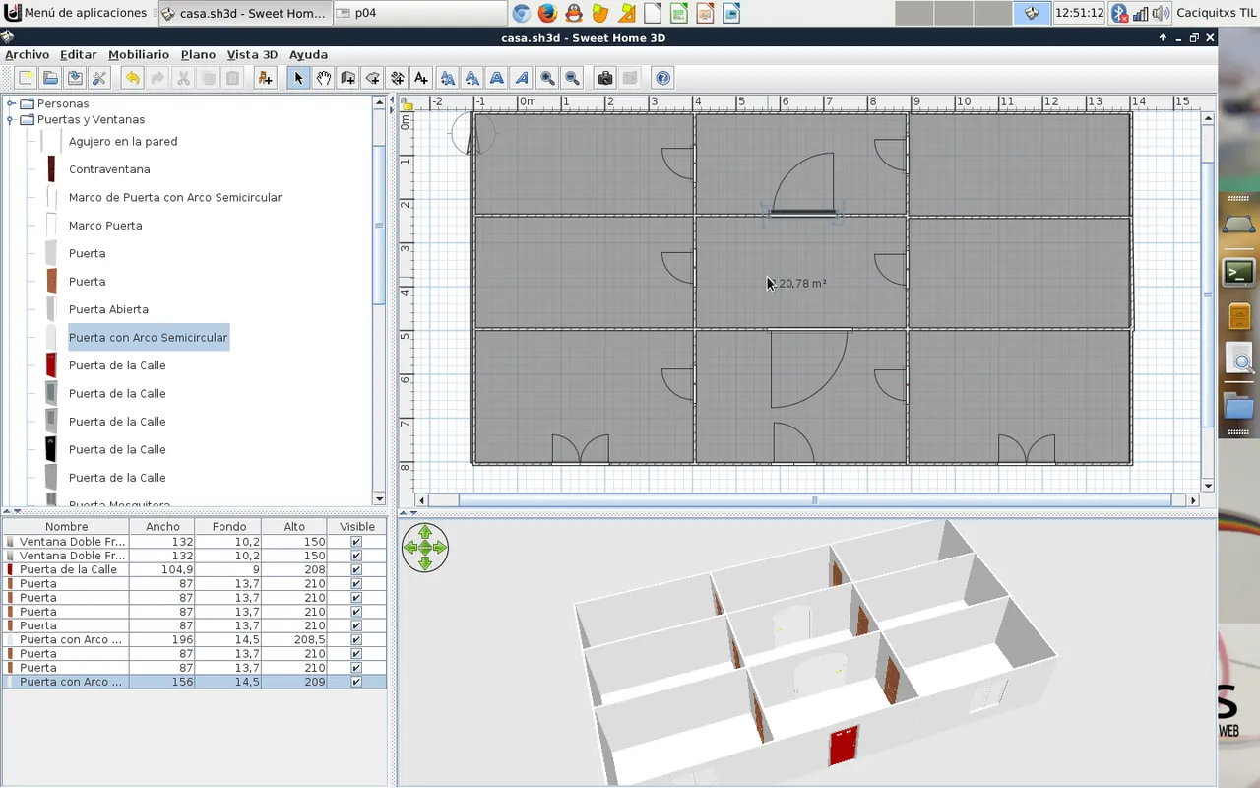Screen dimensions: 1260x788
Task: Move 3D view backward with down arrow
Action: tap(425, 562)
